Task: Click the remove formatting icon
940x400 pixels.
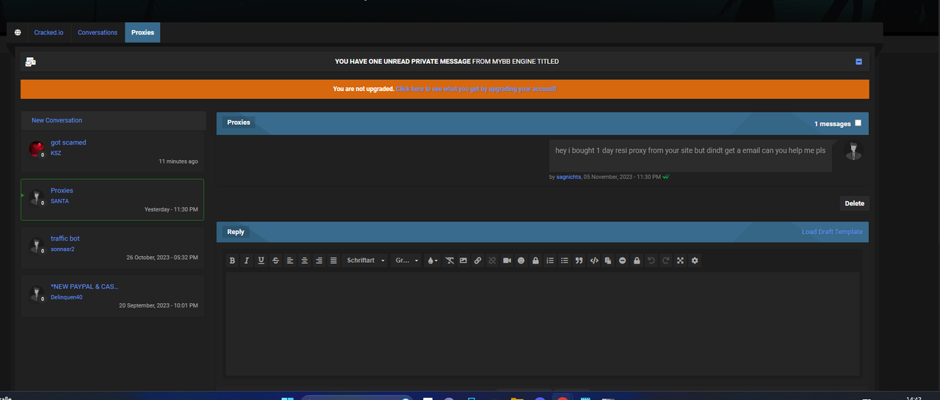Action: (449, 261)
